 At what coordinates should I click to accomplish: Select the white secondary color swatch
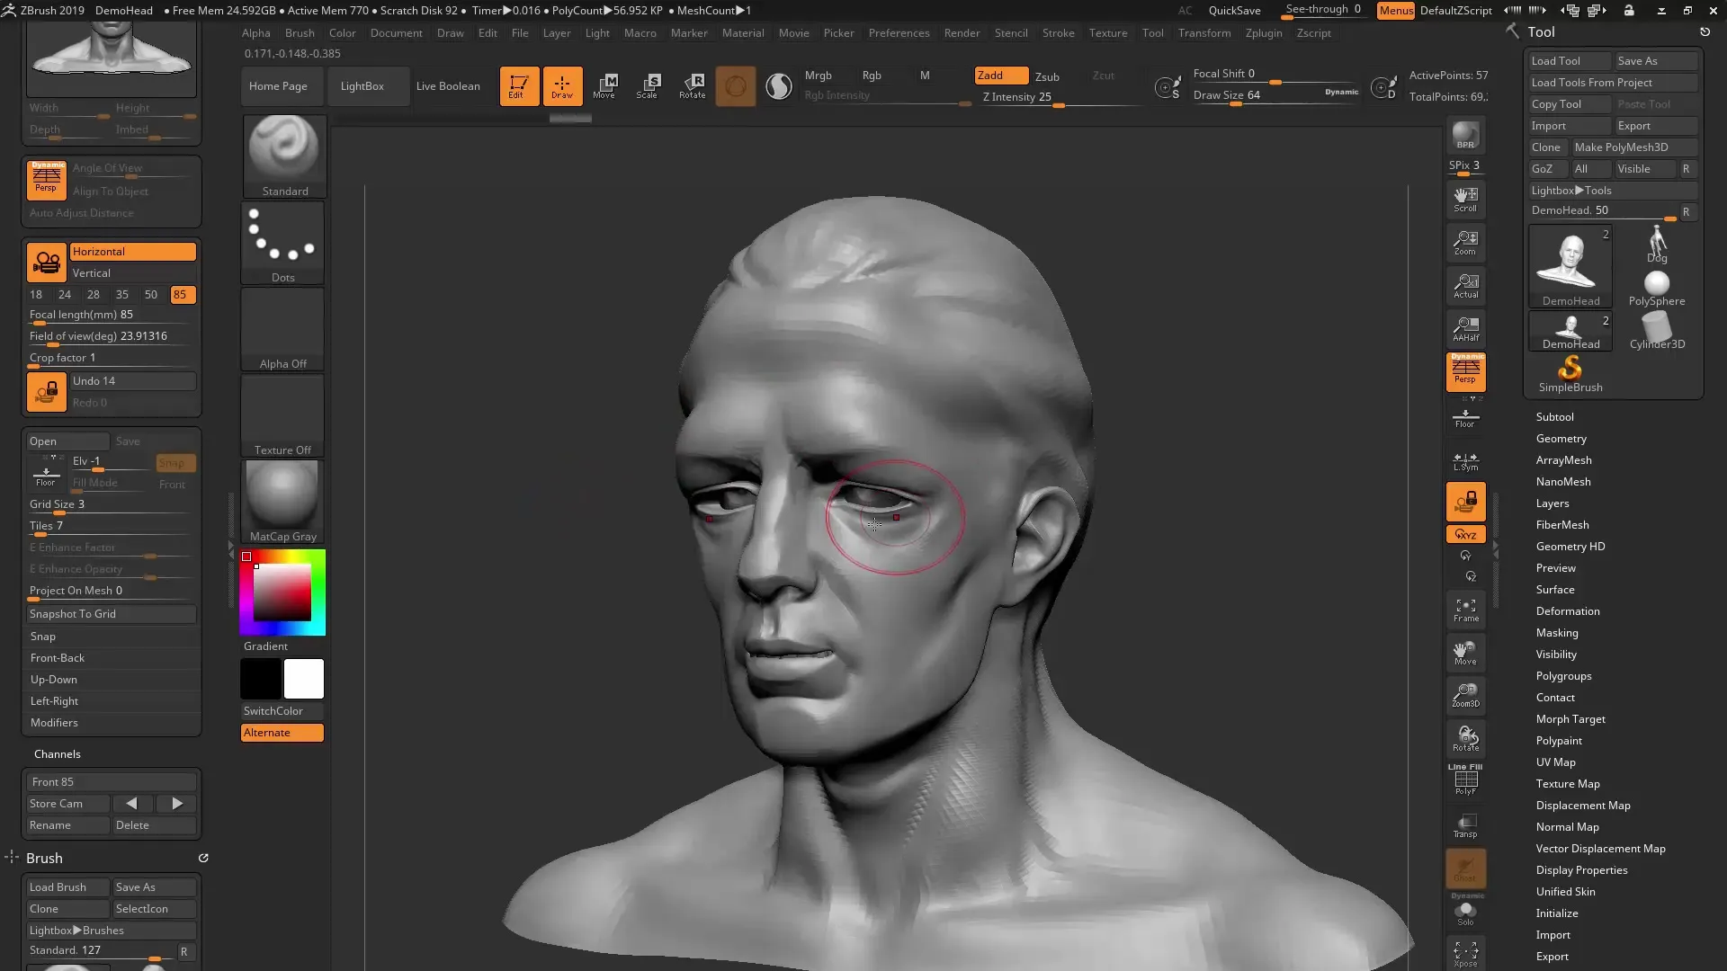304,679
